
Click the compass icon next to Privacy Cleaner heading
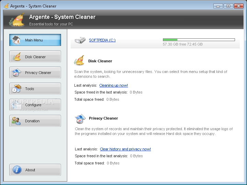tap(80, 119)
